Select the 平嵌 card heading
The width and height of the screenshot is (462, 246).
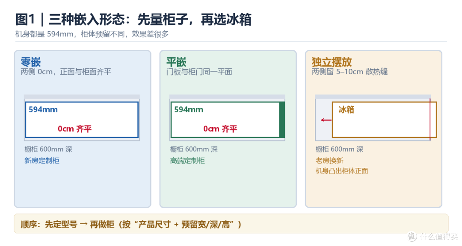pos(176,62)
